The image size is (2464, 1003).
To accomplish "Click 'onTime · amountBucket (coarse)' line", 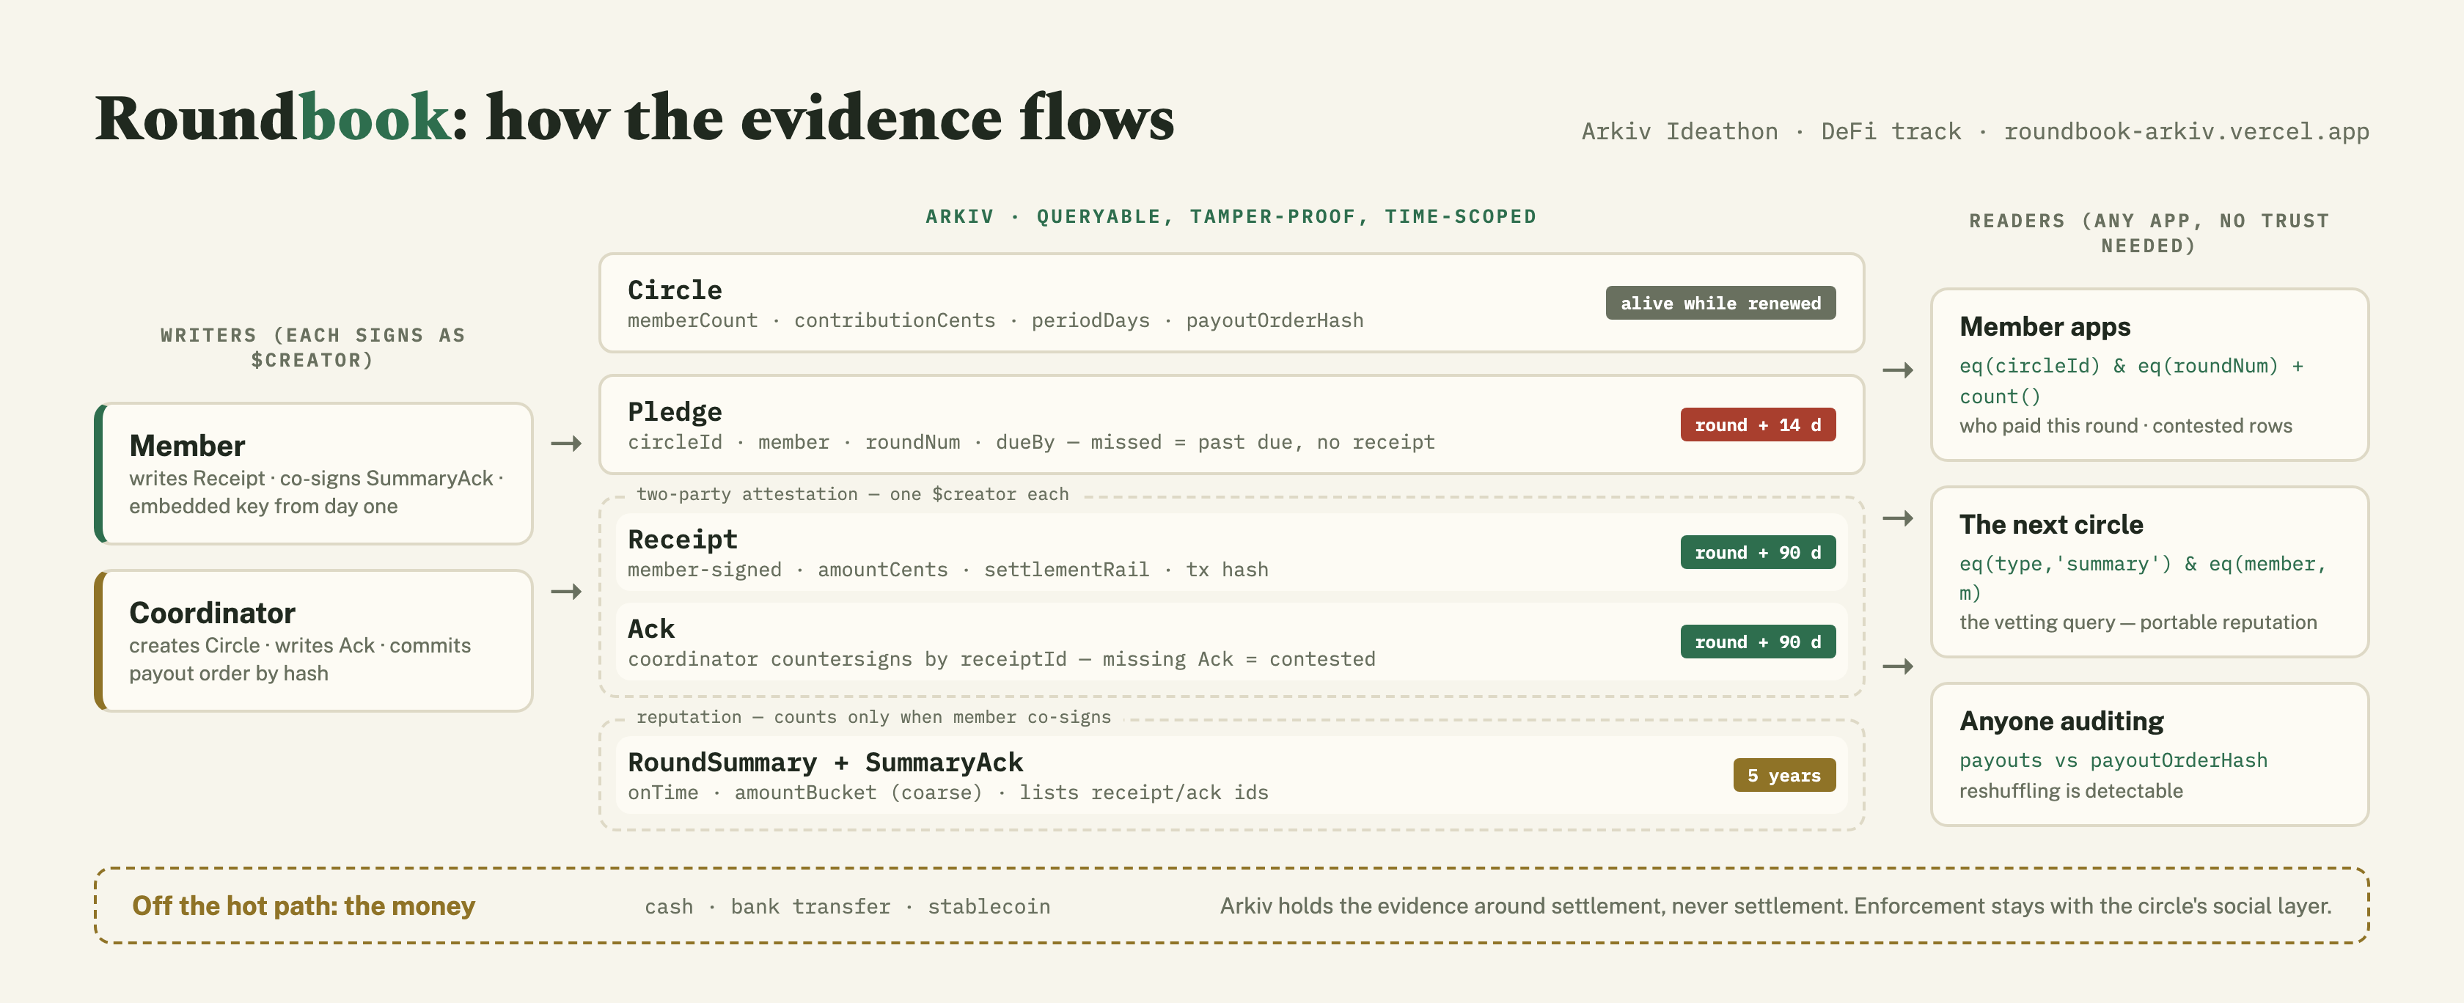I will [948, 793].
